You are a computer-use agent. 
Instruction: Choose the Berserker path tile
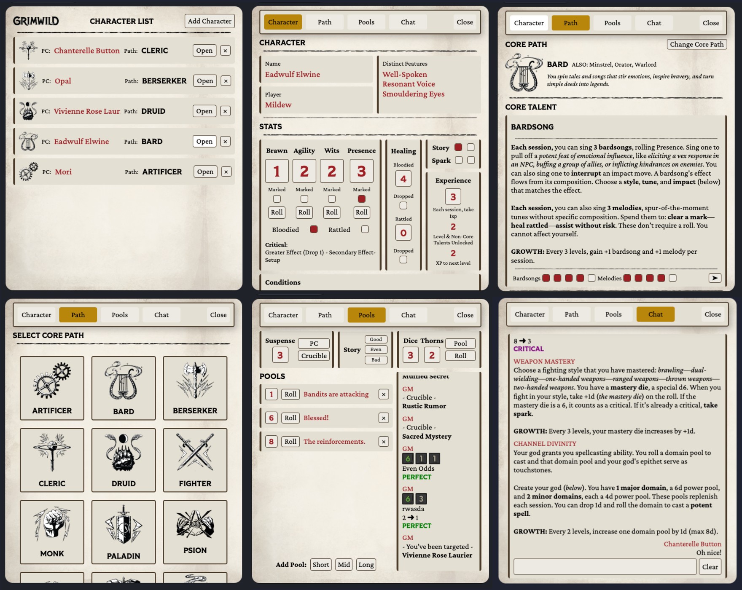click(195, 388)
